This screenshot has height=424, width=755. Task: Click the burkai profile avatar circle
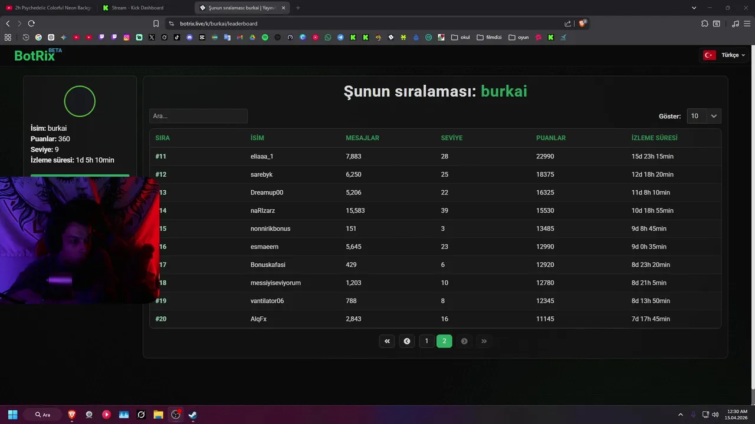(x=80, y=101)
